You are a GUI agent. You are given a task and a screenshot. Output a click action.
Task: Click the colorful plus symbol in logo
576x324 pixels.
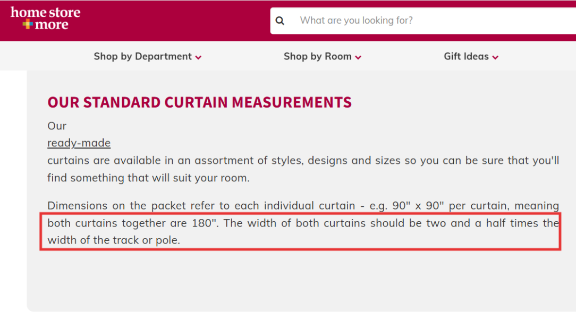point(28,24)
